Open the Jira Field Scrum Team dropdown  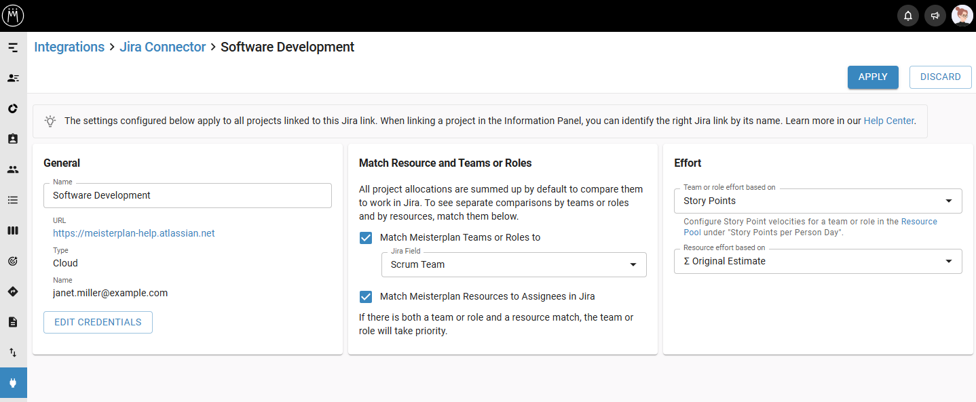514,264
